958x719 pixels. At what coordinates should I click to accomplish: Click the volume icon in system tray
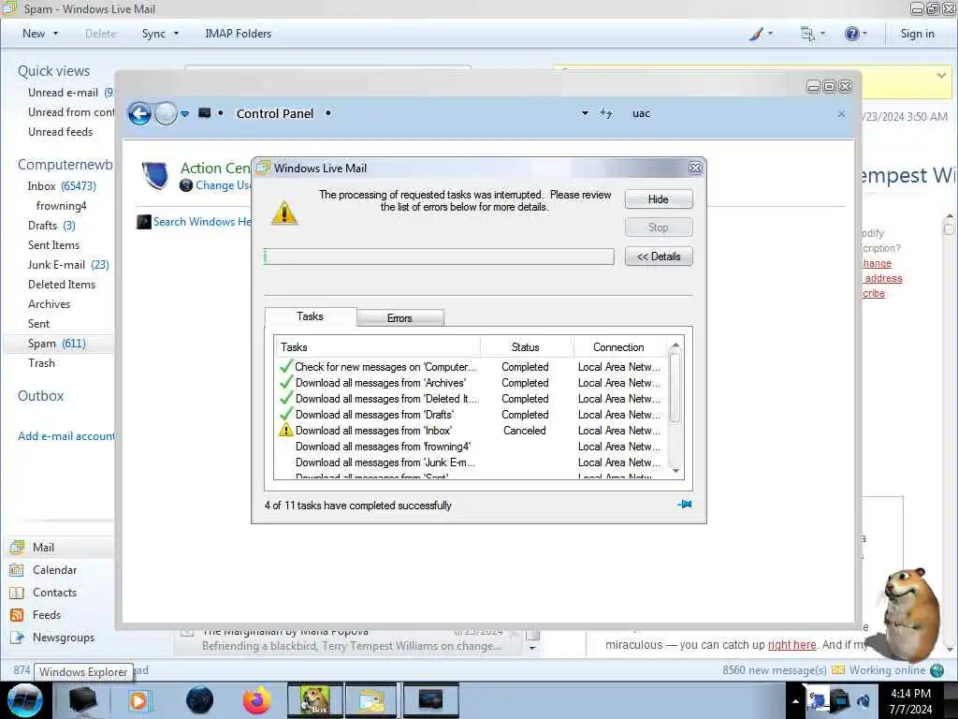[864, 700]
